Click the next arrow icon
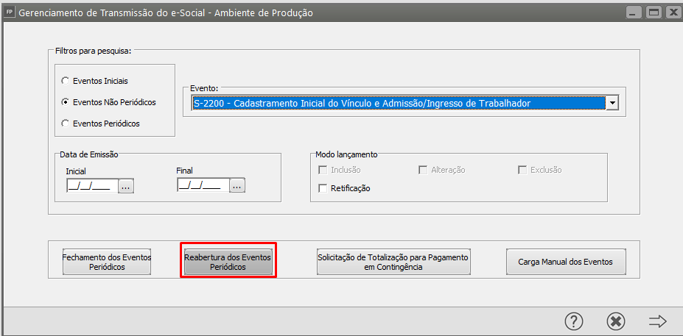Screen dimensions: 683x336 click(657, 321)
